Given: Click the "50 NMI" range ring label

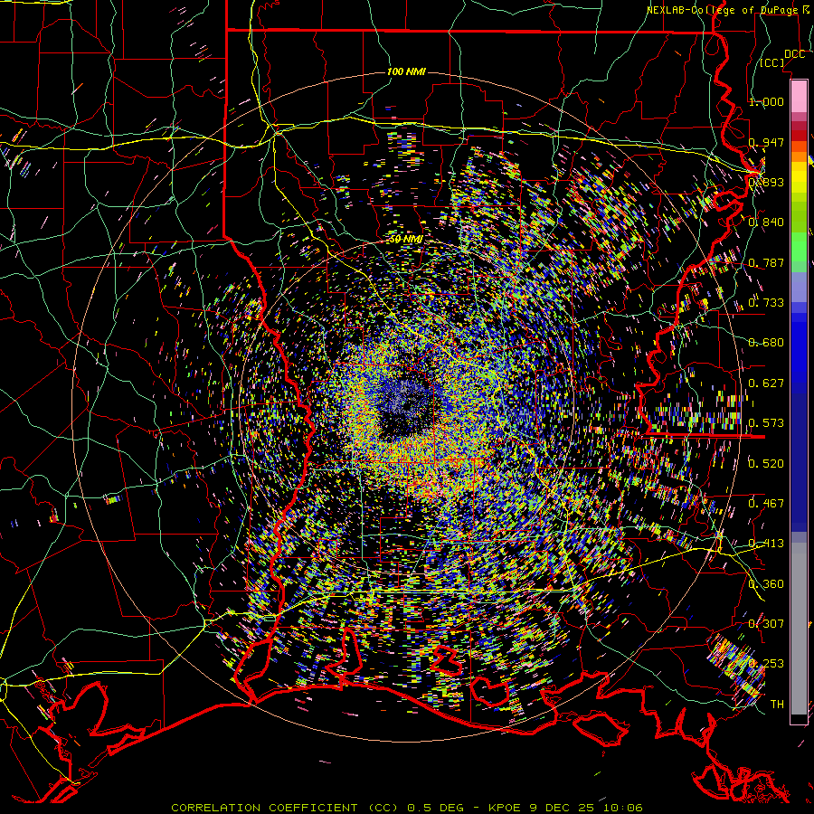Looking at the screenshot, I should point(406,240).
